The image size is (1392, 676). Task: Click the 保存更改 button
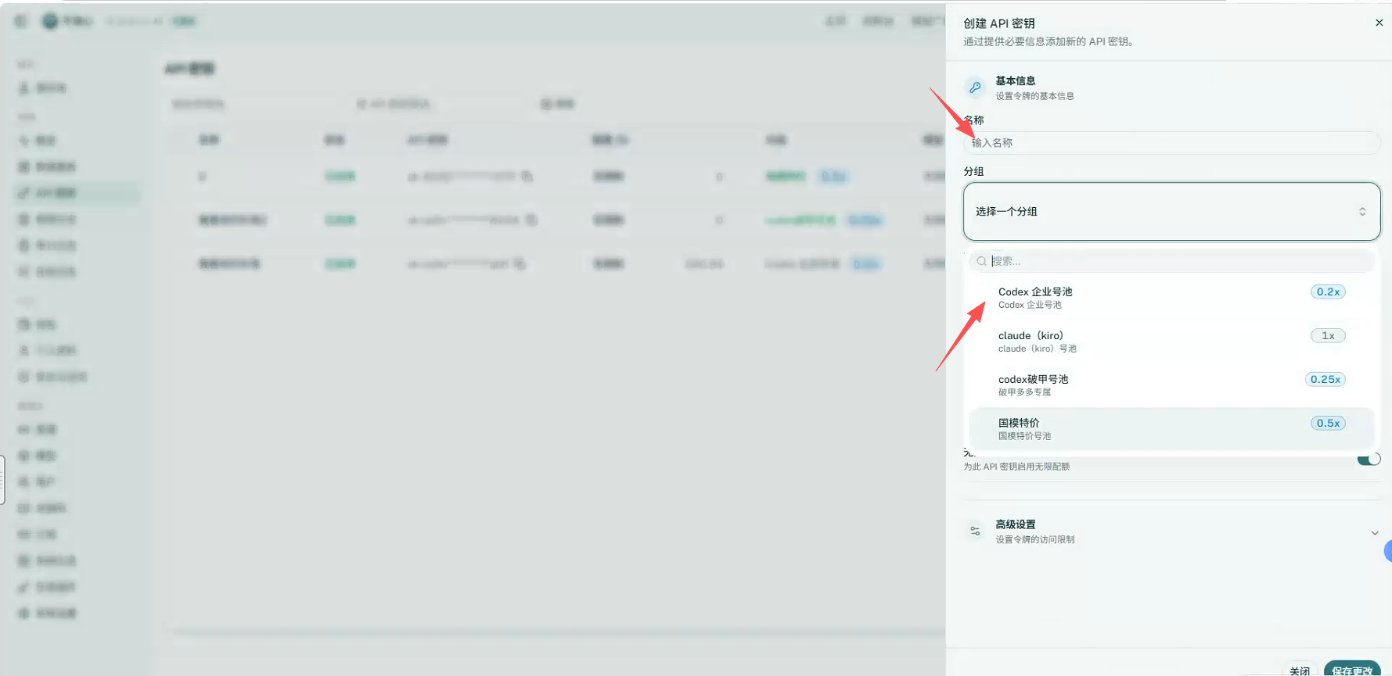(x=1352, y=670)
